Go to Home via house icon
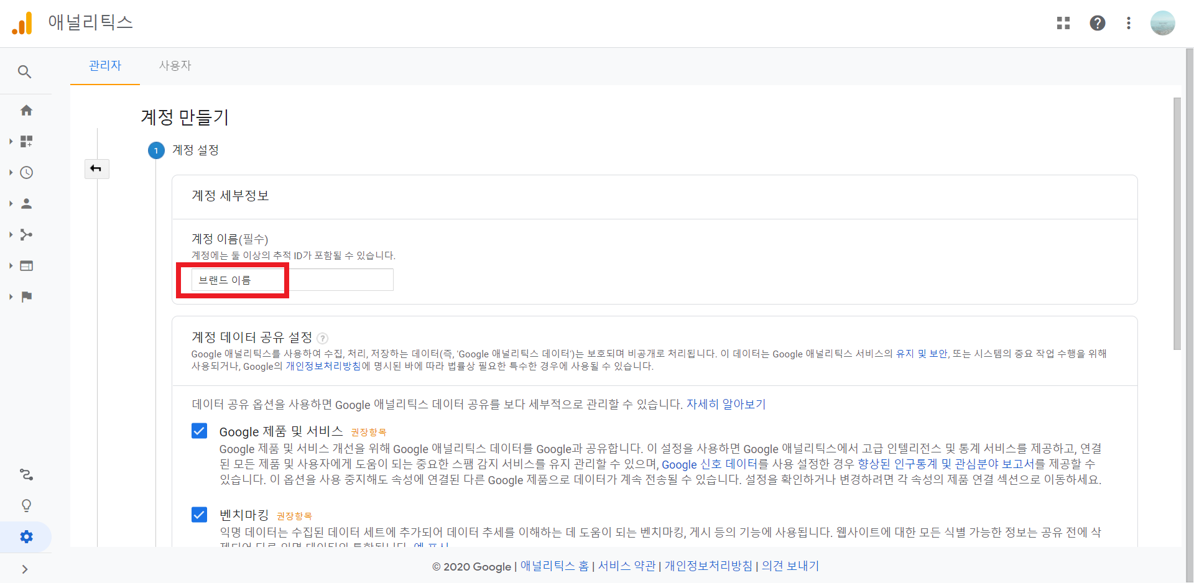This screenshot has height=583, width=1194. [x=26, y=110]
